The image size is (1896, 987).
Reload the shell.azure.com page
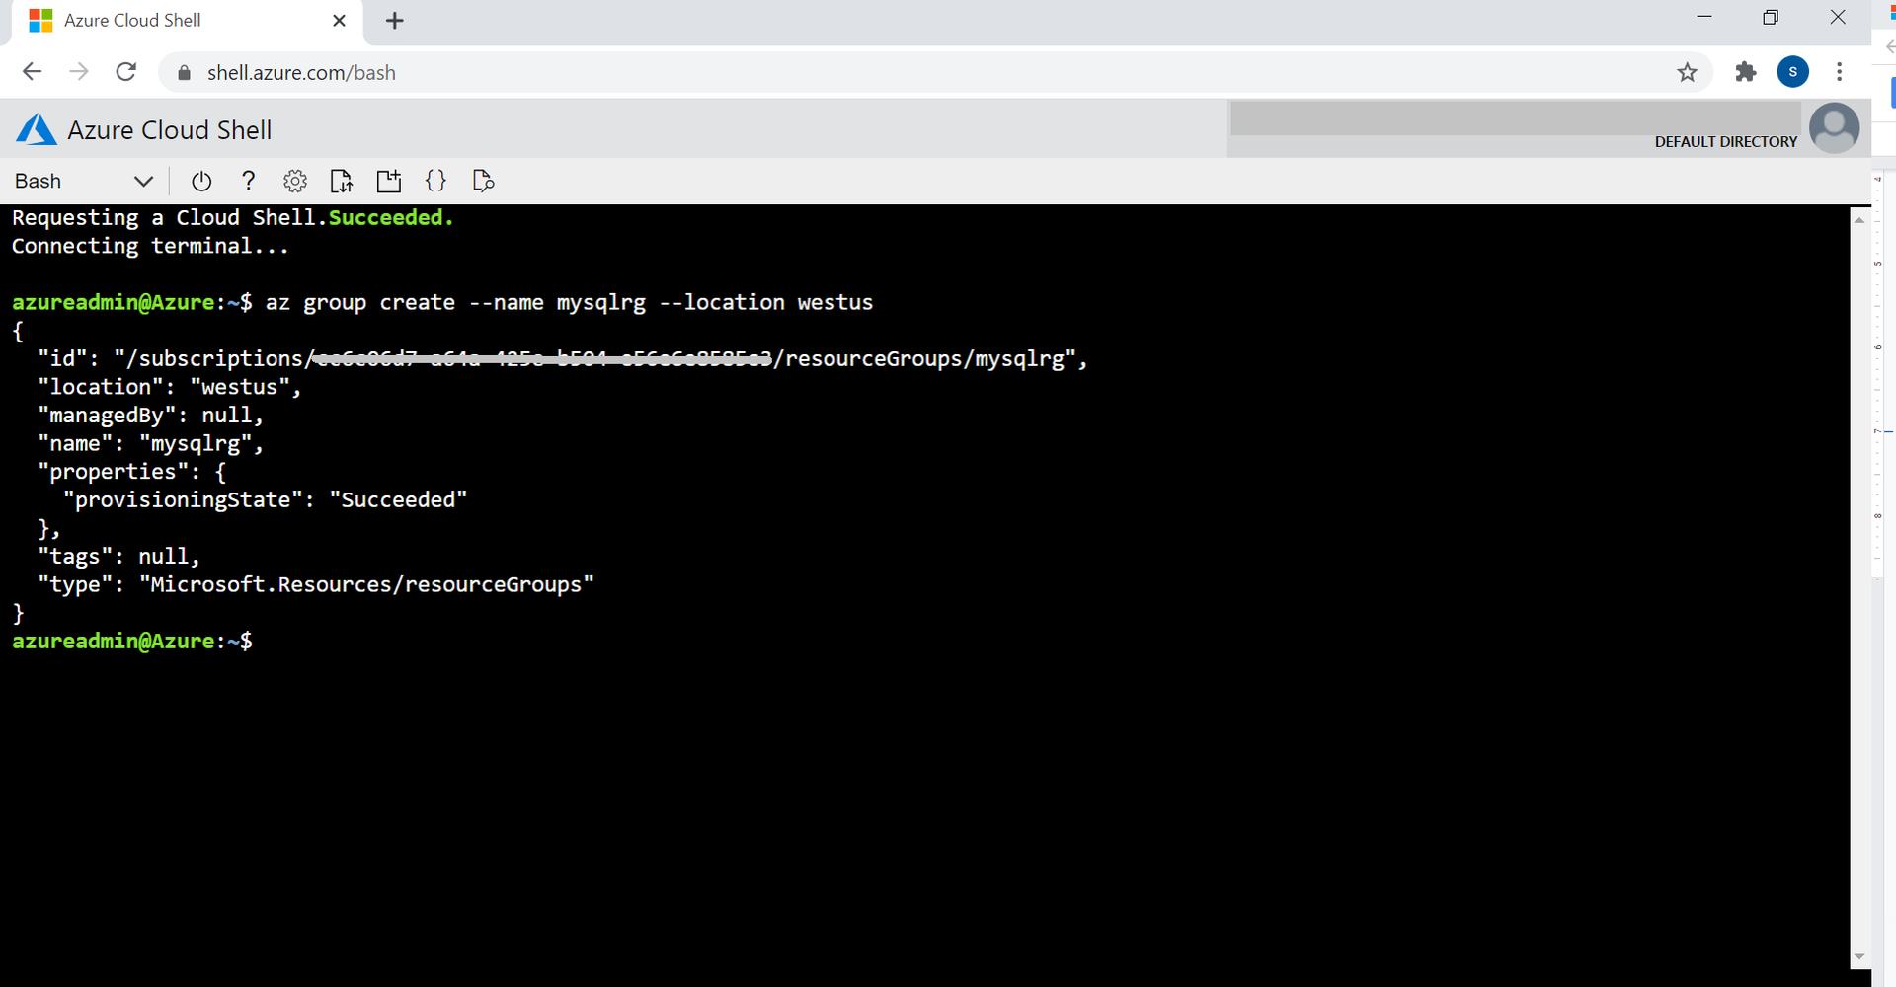(126, 72)
